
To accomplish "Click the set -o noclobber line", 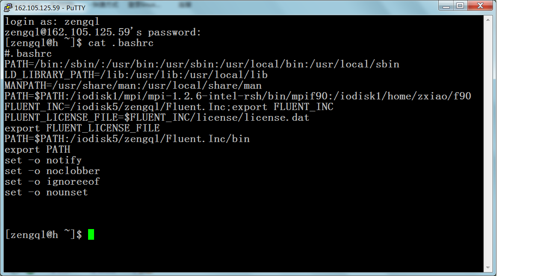I will click(x=51, y=171).
